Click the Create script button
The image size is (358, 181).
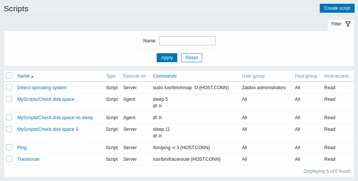pos(337,8)
